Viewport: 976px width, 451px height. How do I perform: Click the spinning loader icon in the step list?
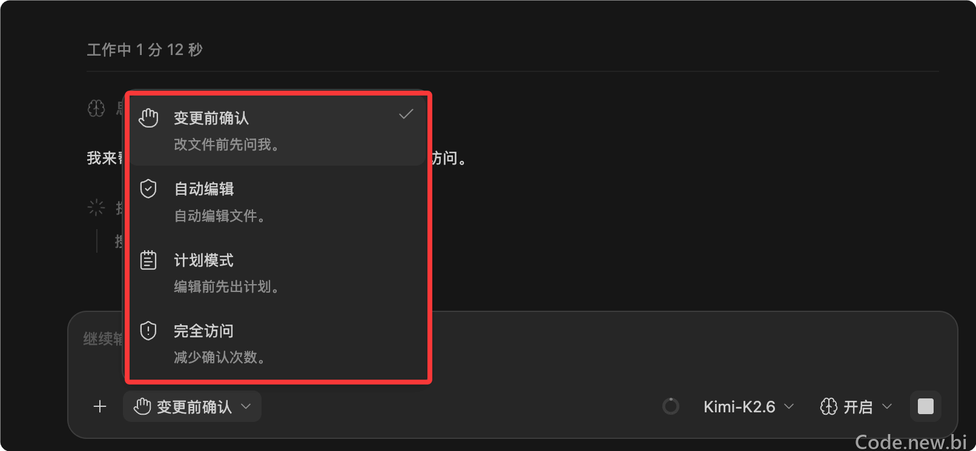click(96, 208)
